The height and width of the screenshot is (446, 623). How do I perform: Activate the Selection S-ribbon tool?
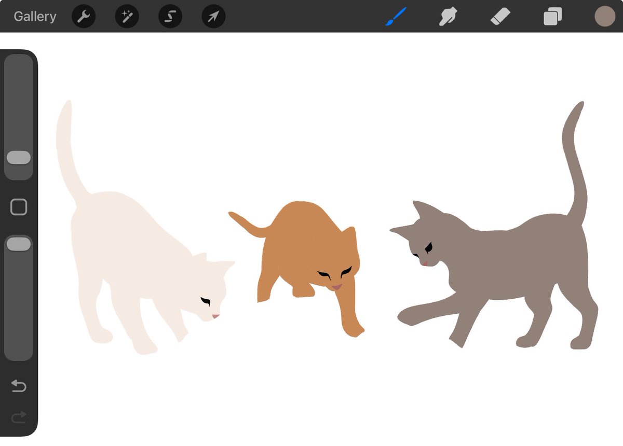(170, 17)
